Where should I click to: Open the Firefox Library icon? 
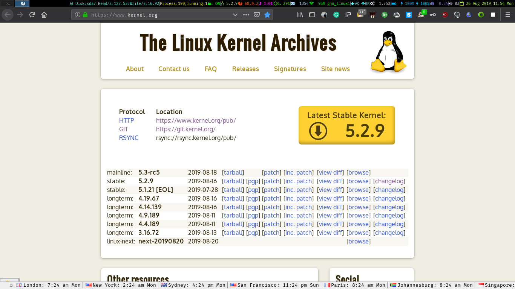click(300, 15)
